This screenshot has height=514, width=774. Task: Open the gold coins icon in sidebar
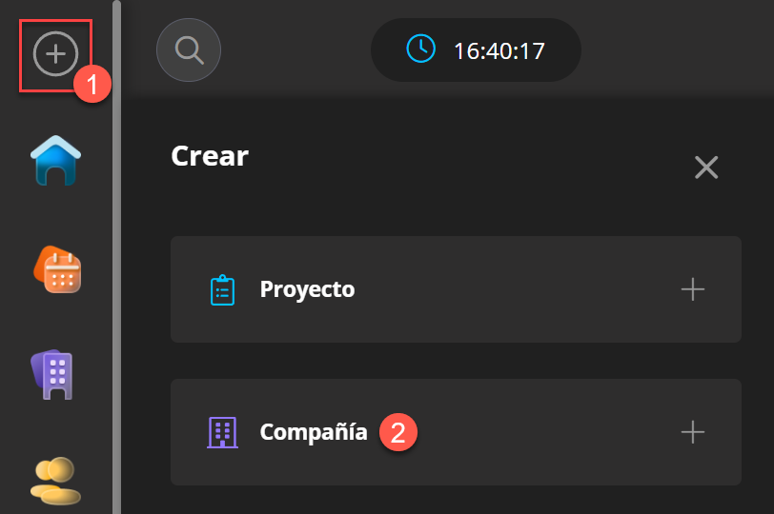[55, 481]
